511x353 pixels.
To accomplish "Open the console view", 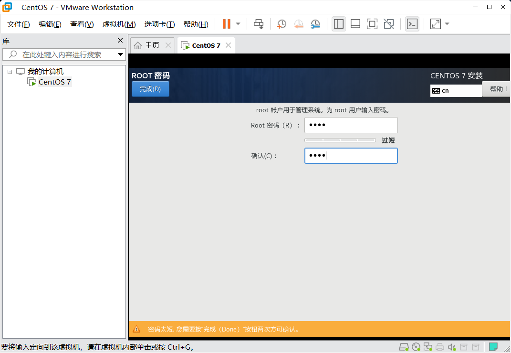I will [412, 24].
